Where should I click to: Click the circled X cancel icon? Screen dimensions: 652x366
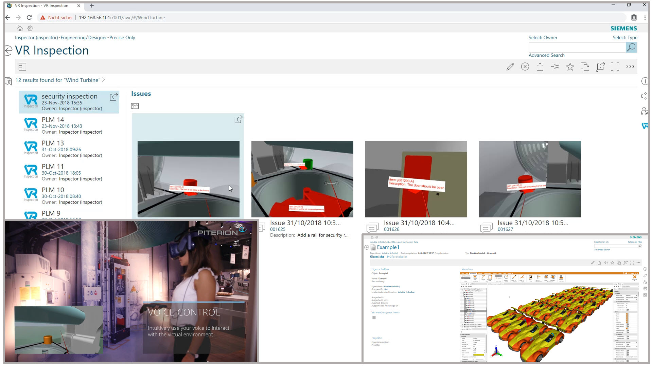click(525, 67)
